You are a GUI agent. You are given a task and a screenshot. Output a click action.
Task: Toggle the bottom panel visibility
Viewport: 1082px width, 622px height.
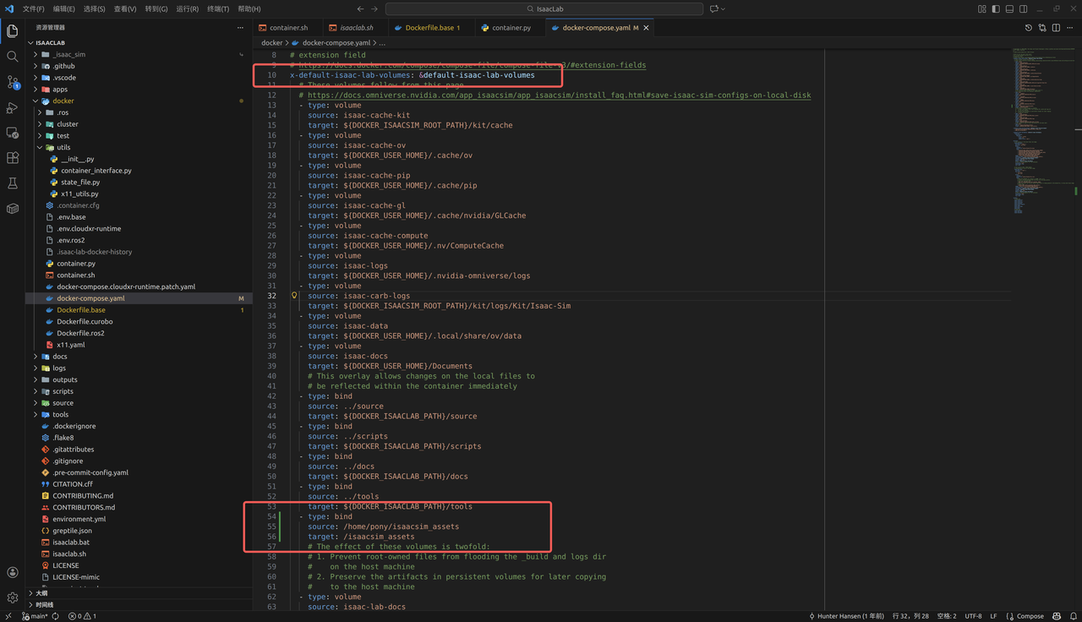pyautogui.click(x=1009, y=8)
